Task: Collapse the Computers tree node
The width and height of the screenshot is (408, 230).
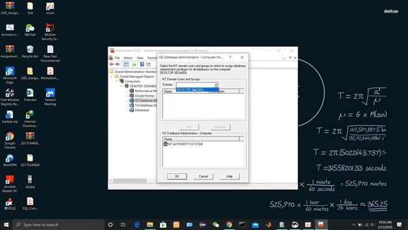Action: (117, 81)
